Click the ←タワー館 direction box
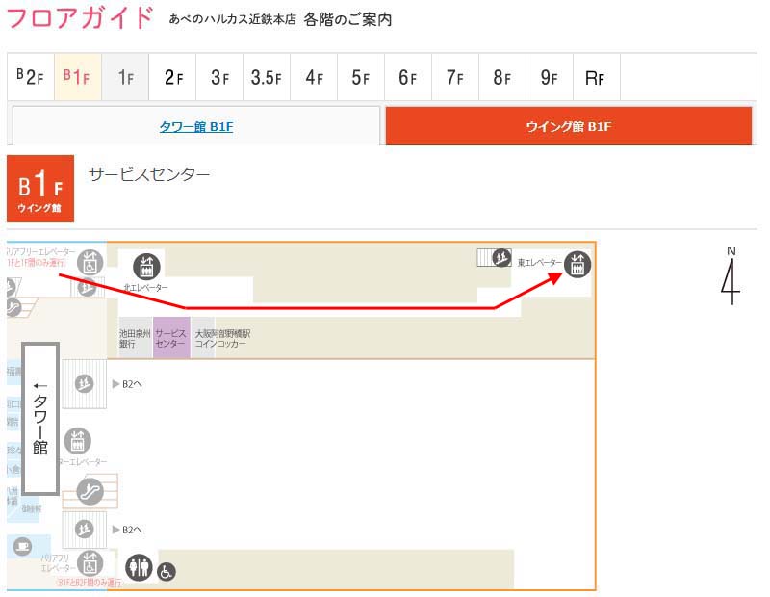770x597 pixels. [41, 417]
